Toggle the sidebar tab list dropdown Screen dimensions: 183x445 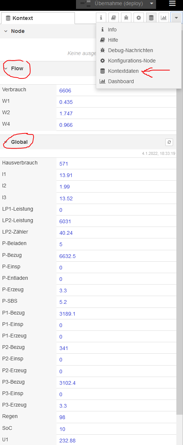[176, 18]
